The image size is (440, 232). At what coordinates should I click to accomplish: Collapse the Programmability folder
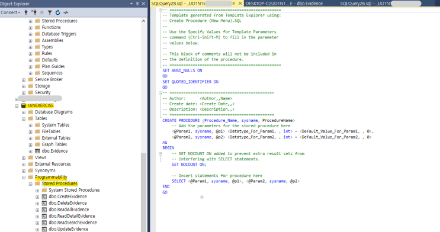[24, 178]
